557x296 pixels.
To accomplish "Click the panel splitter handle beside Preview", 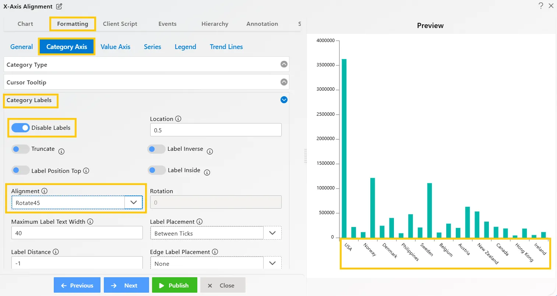I will 305,156.
